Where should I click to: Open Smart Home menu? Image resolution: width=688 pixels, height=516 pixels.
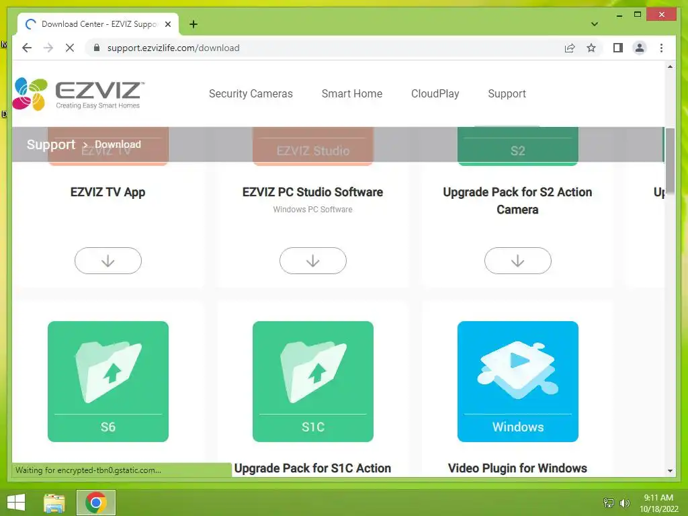pyautogui.click(x=352, y=93)
